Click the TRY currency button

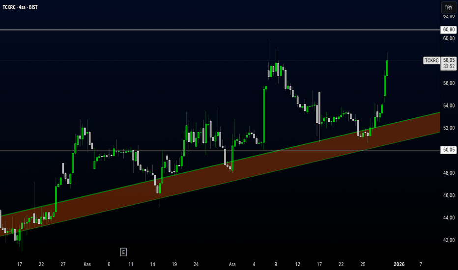pyautogui.click(x=449, y=8)
